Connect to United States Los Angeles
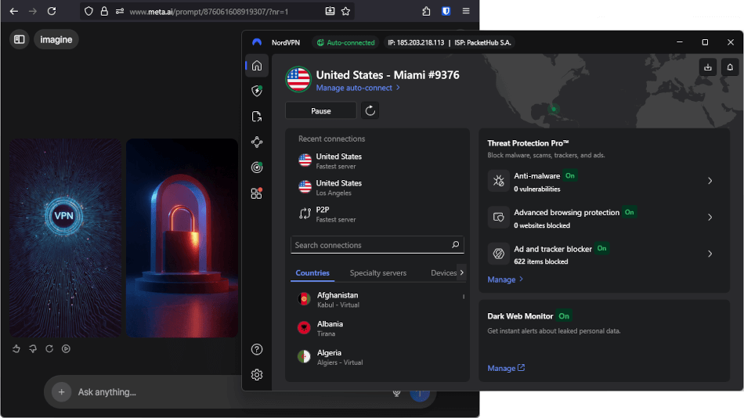This screenshot has height=418, width=744. pos(377,187)
